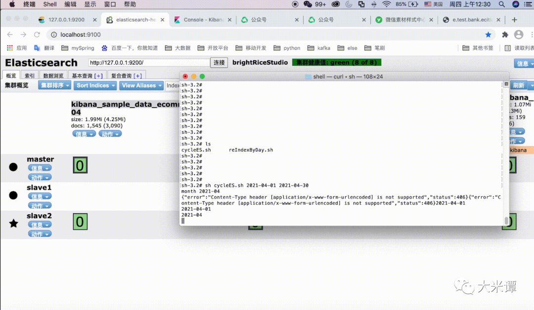The width and height of the screenshot is (534, 310).
Task: Open slave2 node 信息 dropdown
Action: [40, 224]
